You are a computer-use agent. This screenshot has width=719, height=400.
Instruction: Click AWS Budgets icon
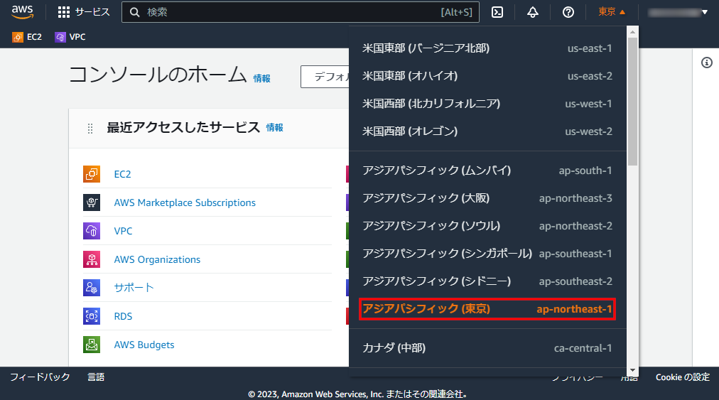(x=92, y=345)
